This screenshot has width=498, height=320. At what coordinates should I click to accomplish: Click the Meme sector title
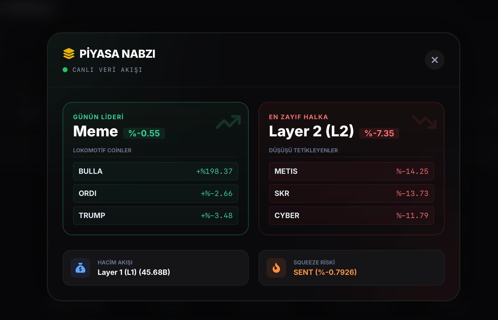95,131
